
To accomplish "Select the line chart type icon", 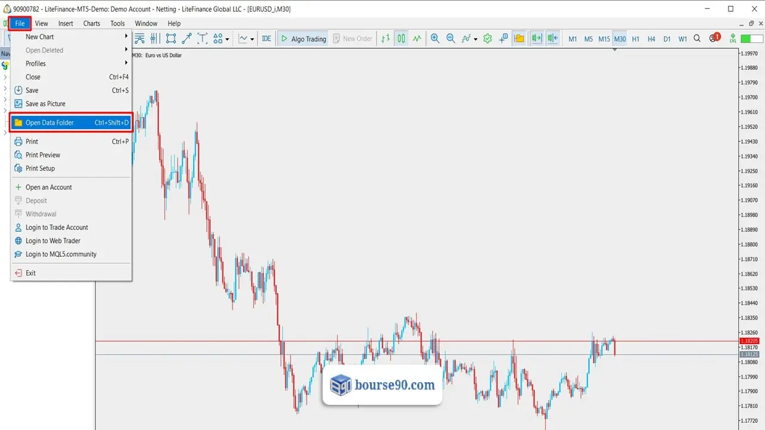I will [x=417, y=39].
